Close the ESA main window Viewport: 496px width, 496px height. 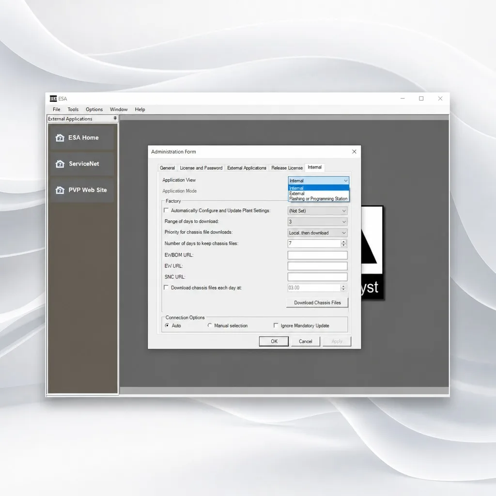click(x=440, y=99)
